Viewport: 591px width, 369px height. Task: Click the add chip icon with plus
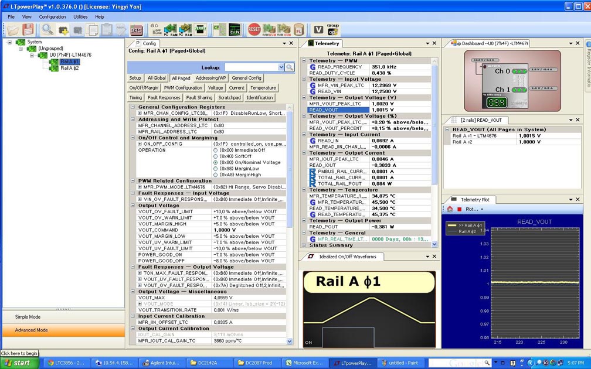coord(63,30)
